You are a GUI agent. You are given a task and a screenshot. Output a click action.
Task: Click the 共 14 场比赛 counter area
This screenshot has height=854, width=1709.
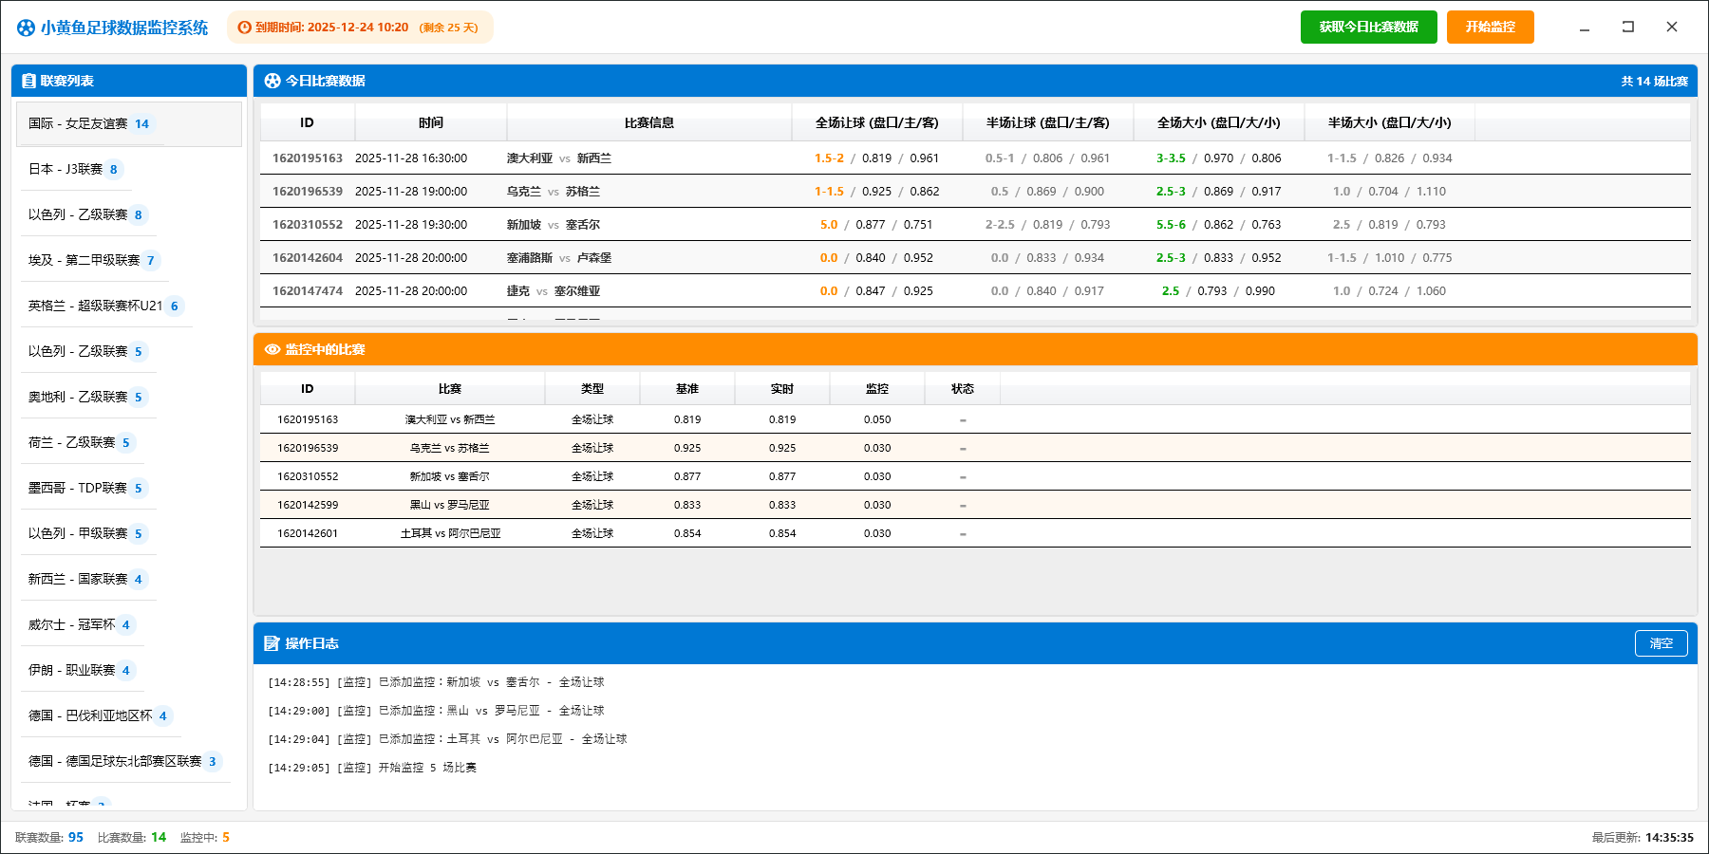point(1653,81)
